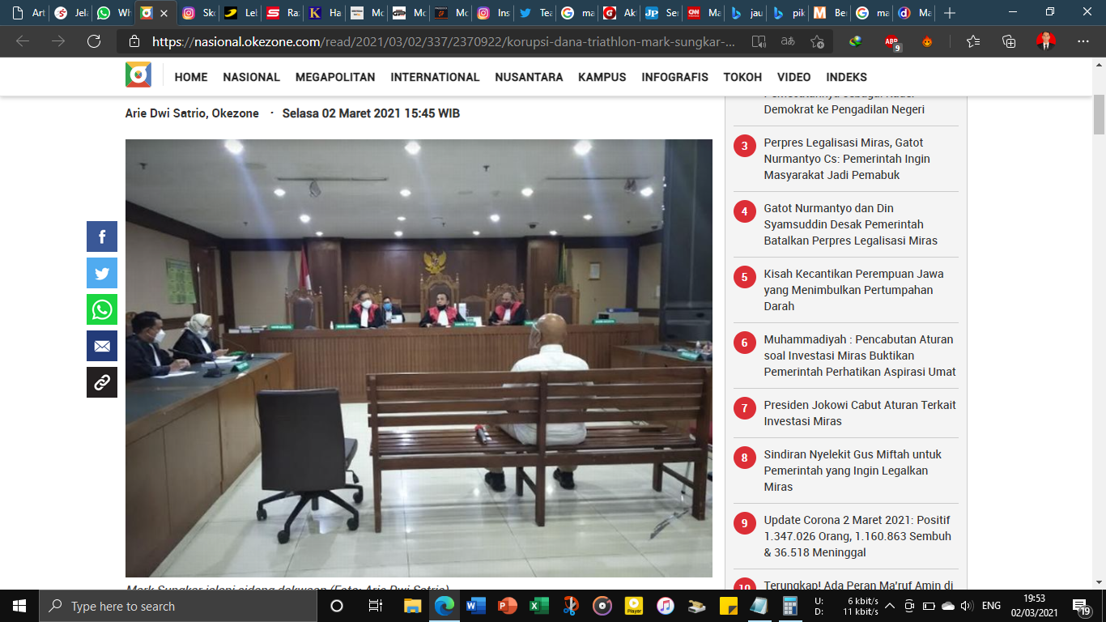Open the VIDEO section
1106x622 pixels.
[793, 77]
